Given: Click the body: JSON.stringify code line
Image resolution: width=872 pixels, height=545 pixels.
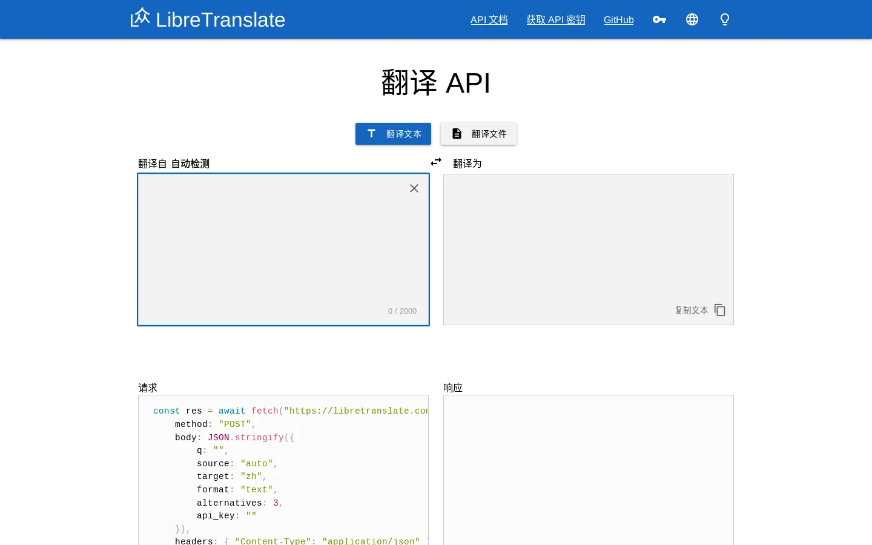Looking at the screenshot, I should click(235, 438).
